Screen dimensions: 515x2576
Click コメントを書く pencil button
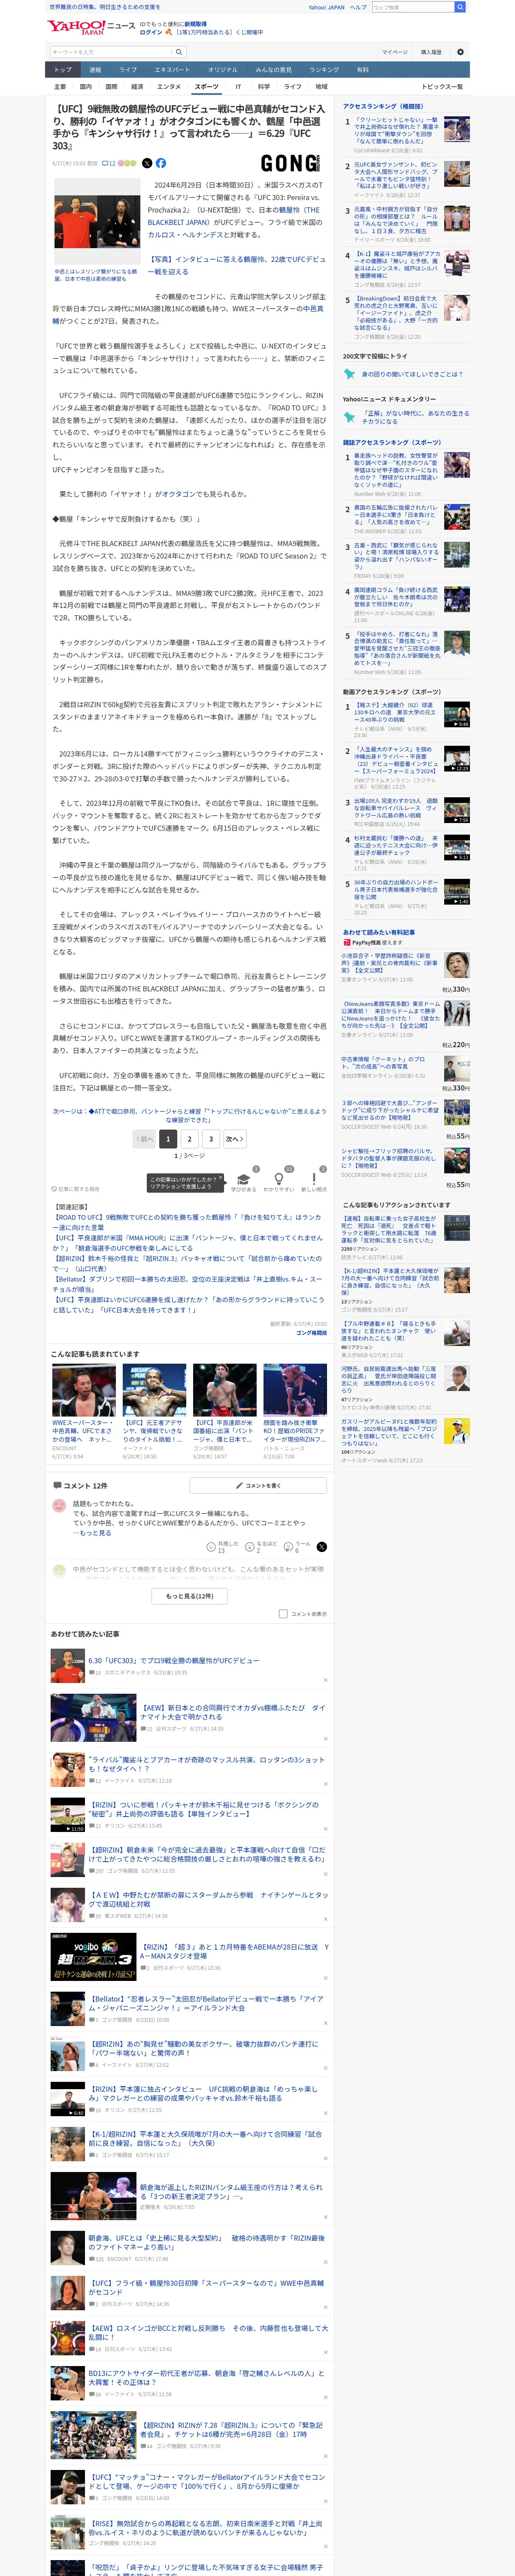258,1485
